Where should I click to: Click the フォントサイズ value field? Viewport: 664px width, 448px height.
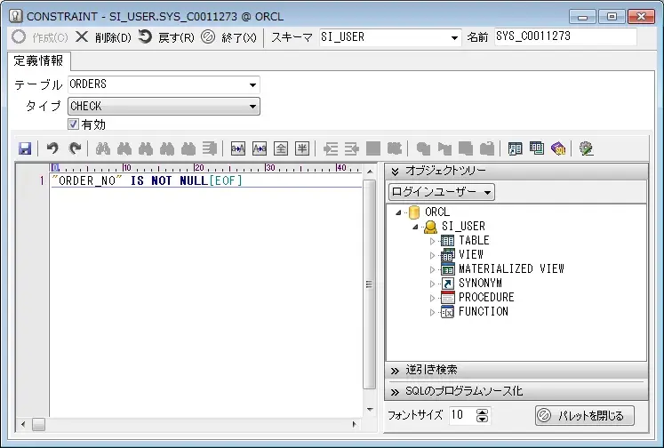pyautogui.click(x=461, y=415)
